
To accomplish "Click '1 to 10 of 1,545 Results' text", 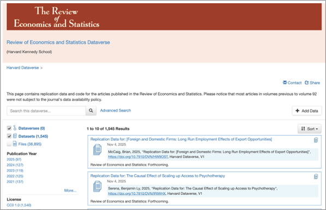I will pyautogui.click(x=108, y=128).
